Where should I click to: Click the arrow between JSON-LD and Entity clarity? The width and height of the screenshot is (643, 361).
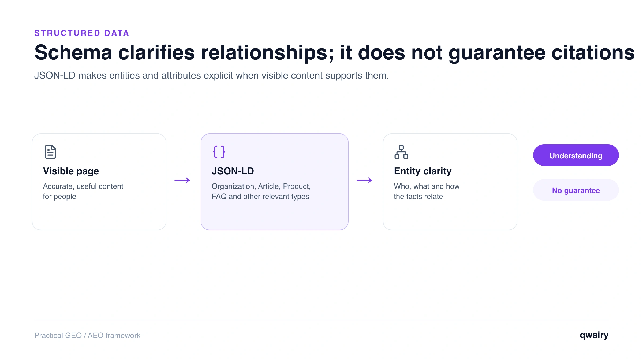364,180
